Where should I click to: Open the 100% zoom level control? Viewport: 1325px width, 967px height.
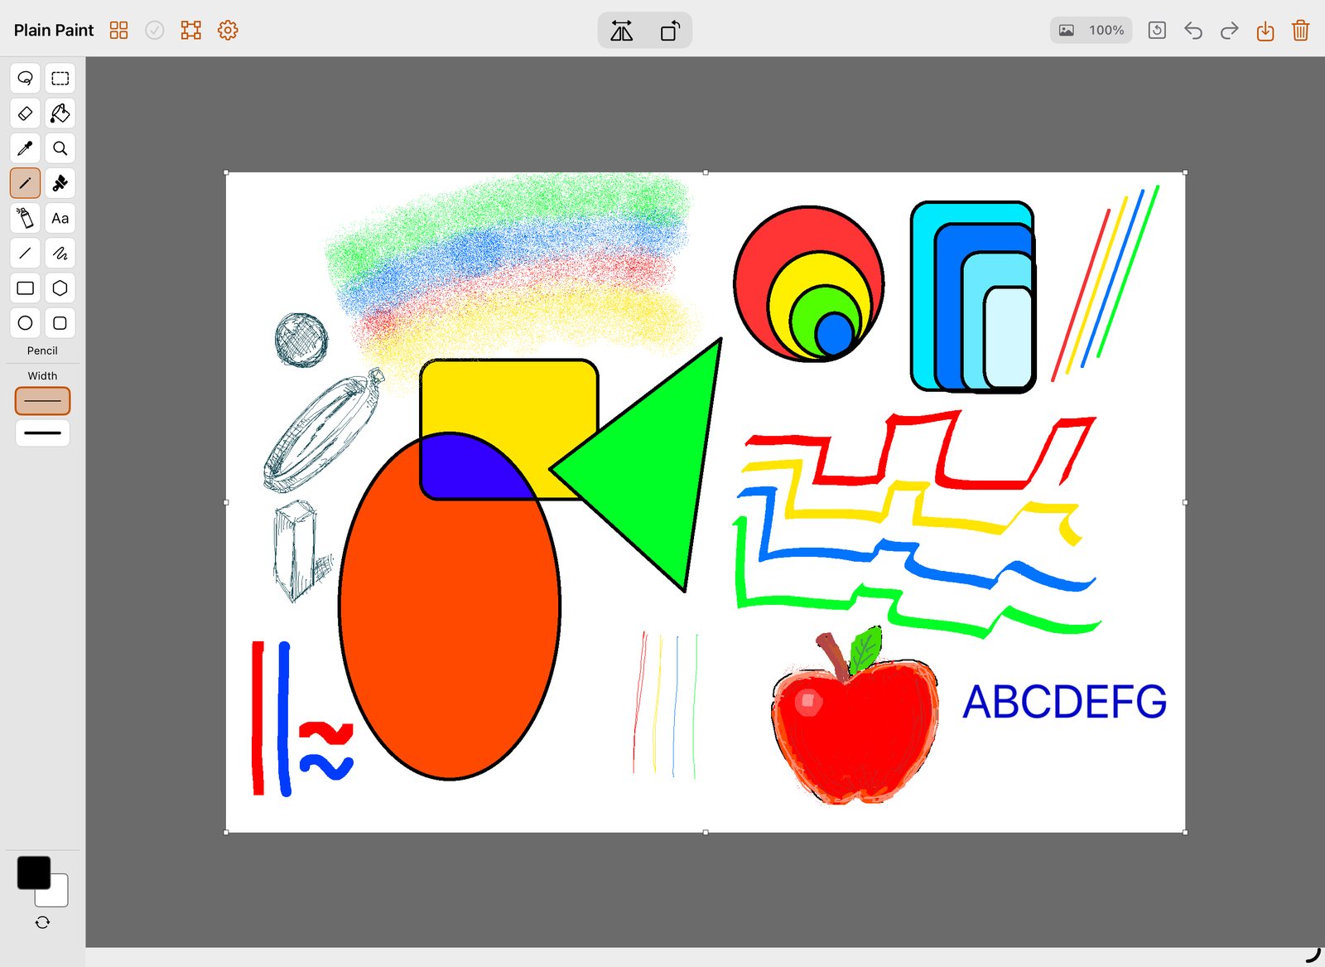[1091, 30]
